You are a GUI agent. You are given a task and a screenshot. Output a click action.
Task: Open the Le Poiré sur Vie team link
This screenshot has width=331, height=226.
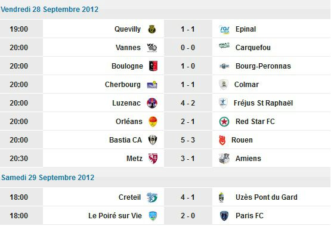pyautogui.click(x=115, y=216)
